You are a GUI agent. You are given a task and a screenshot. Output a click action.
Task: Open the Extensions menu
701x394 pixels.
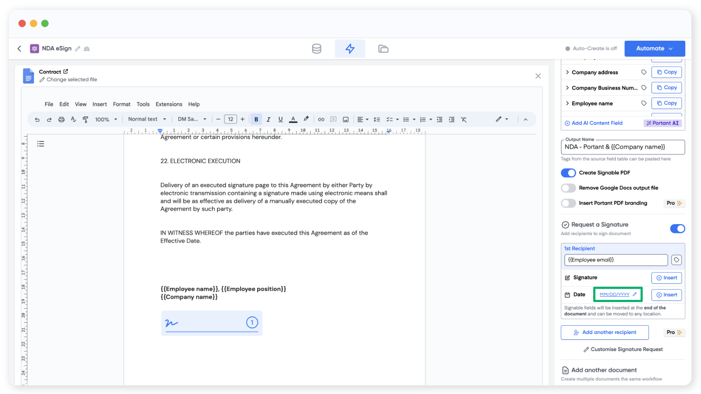tap(169, 104)
